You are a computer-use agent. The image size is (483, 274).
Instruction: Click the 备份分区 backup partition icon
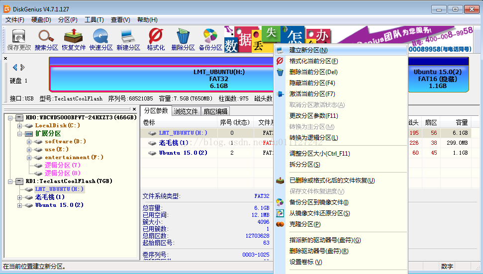coord(210,39)
